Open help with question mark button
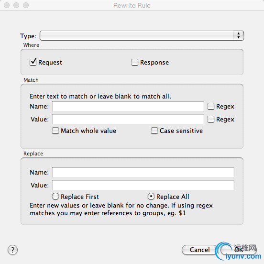Viewport: 264px width, 264px height. [x=12, y=250]
